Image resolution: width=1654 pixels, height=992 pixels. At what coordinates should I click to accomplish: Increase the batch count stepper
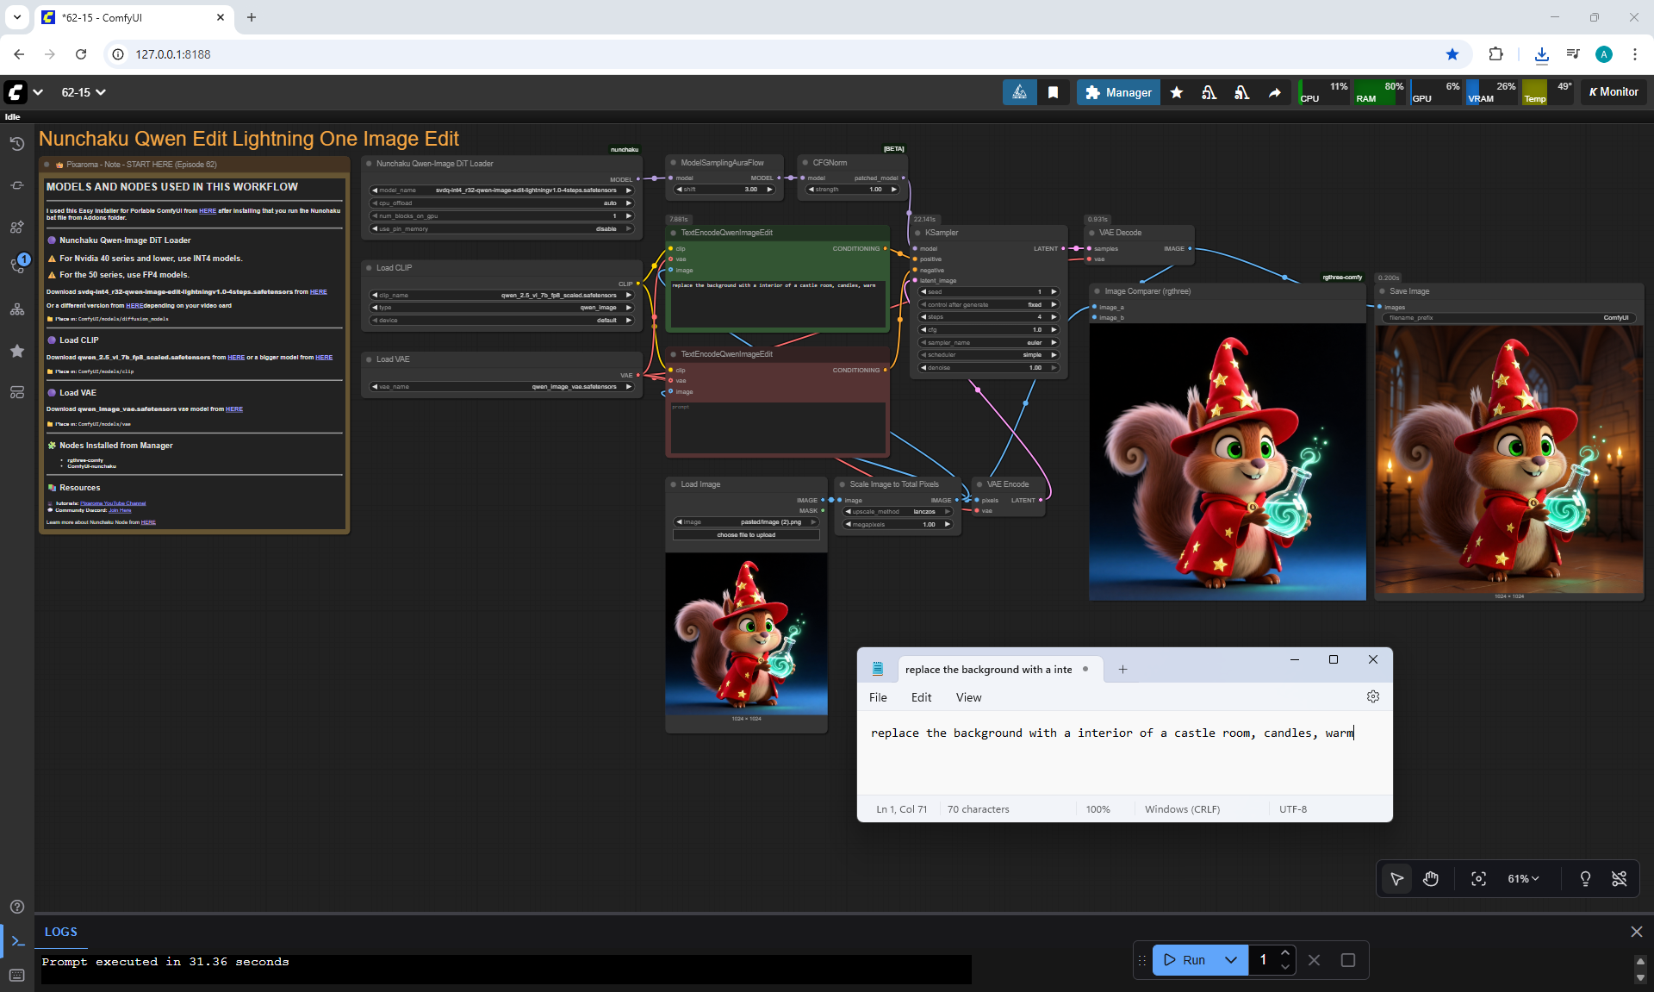[1285, 952]
